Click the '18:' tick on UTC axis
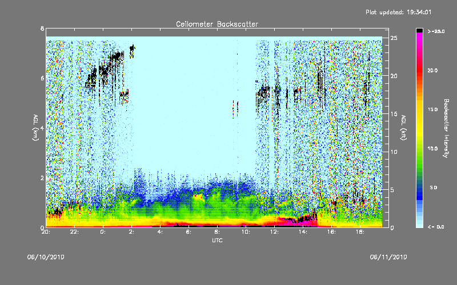Image resolution: width=457 pixels, height=285 pixels. click(360, 232)
